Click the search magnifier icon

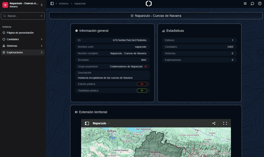tap(4, 16)
